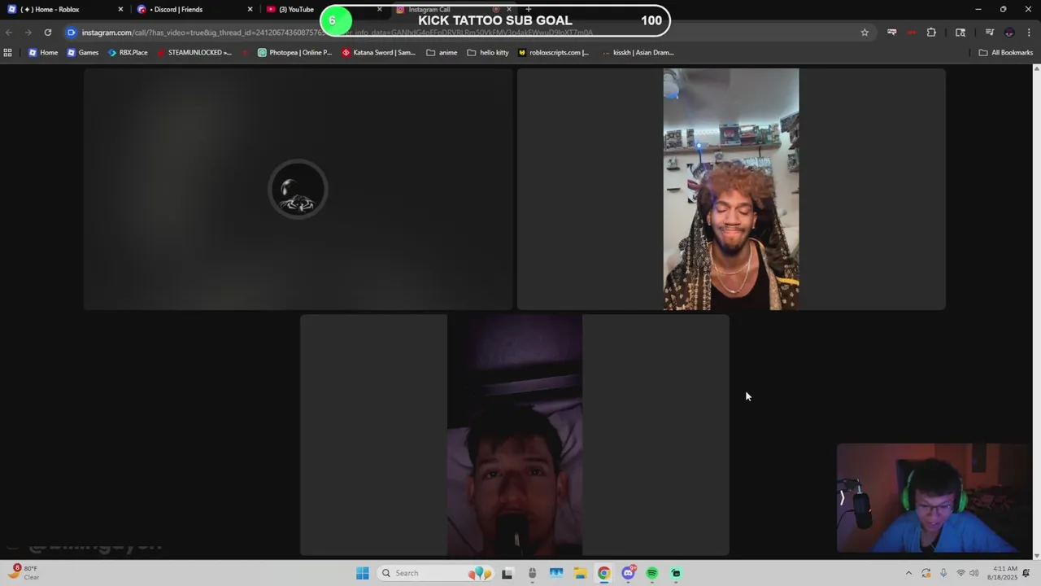The image size is (1041, 586).
Task: Open the Wi-Fi network tray icon
Action: [x=960, y=573]
